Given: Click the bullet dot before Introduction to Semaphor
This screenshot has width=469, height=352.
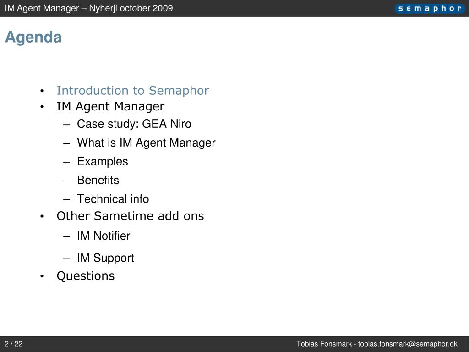Looking at the screenshot, I should (42, 91).
